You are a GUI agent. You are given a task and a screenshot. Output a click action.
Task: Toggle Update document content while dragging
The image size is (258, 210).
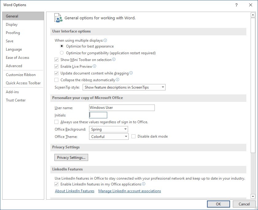tap(57, 73)
